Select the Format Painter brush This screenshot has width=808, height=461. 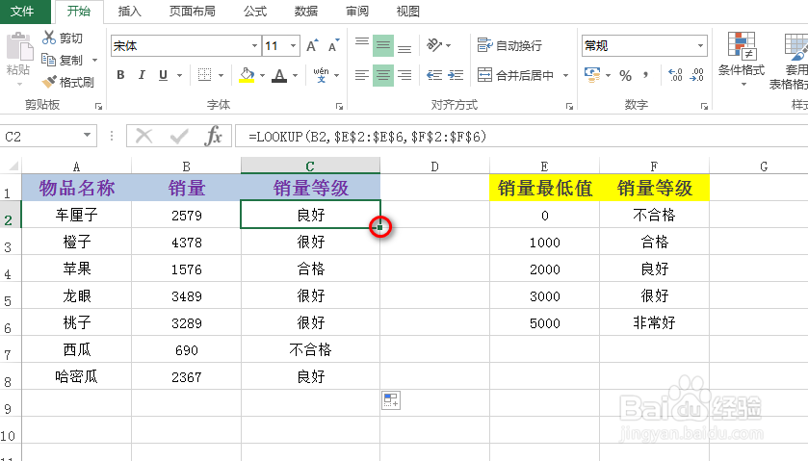click(x=49, y=82)
